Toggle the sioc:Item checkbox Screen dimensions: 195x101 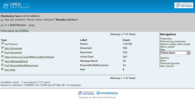click(3, 69)
